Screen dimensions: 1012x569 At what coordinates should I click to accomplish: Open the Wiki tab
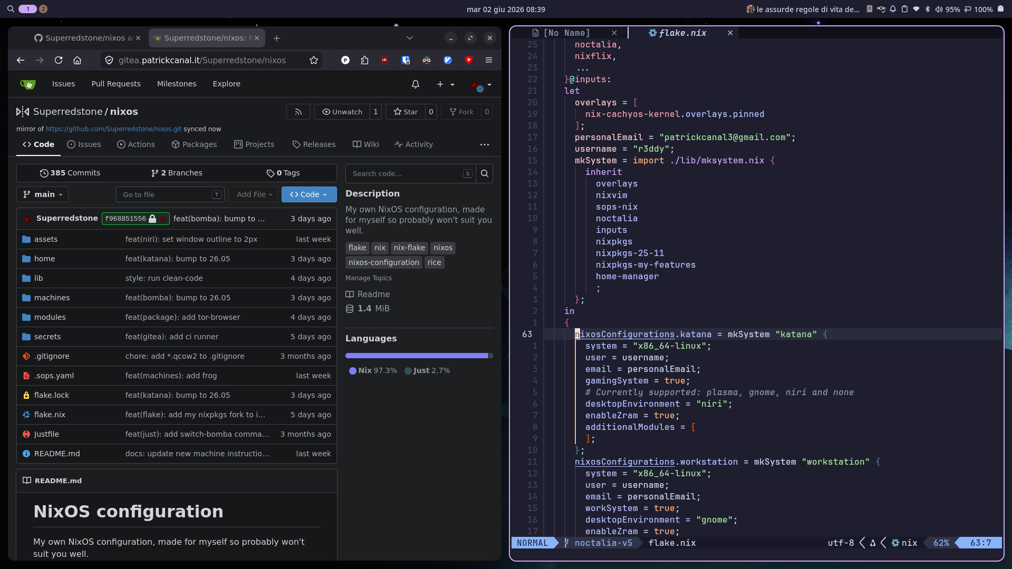pyautogui.click(x=366, y=144)
